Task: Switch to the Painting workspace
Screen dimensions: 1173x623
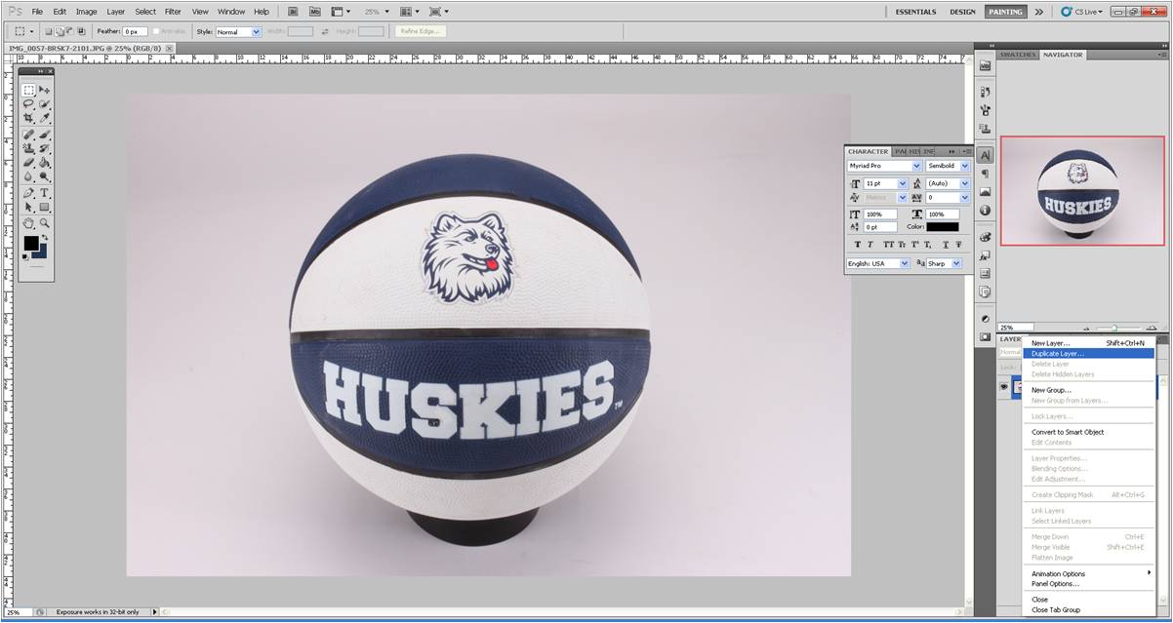Action: click(1004, 12)
